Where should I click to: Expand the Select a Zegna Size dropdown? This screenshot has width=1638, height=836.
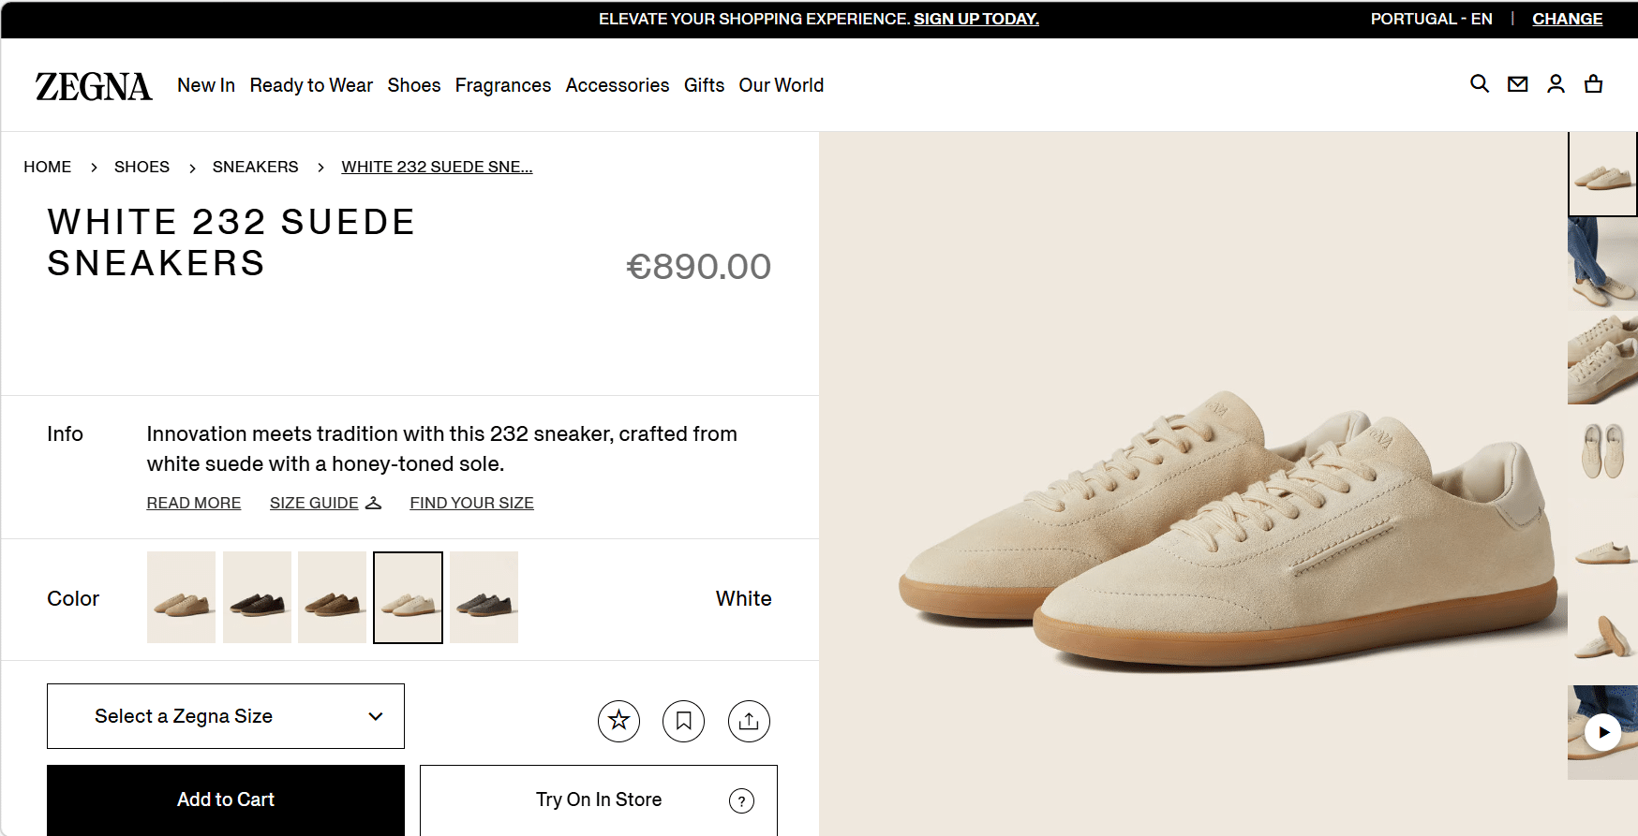[226, 716]
